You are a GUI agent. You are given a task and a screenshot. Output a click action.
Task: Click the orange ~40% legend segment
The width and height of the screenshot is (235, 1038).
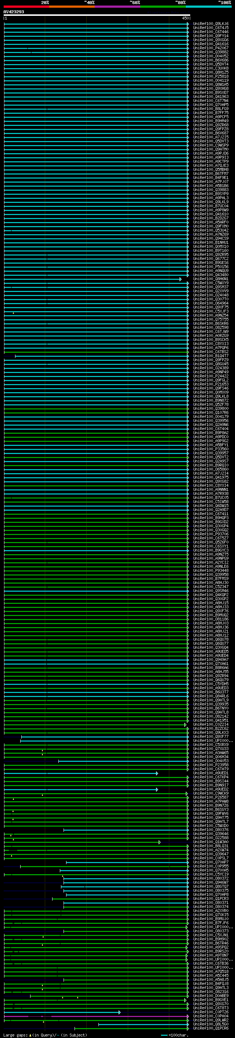pyautogui.click(x=72, y=7)
